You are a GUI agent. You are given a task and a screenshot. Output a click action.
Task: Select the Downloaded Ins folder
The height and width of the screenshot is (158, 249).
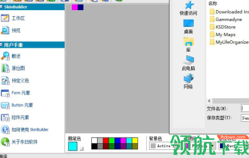[x=229, y=12]
